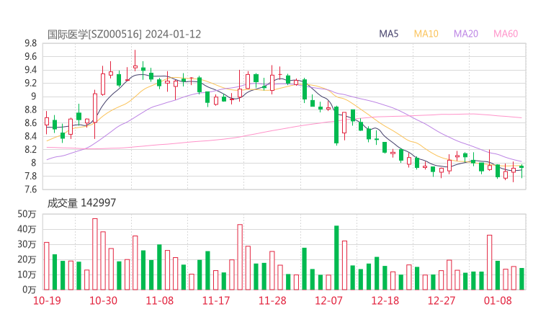Click the 11-08 date label

point(159,300)
